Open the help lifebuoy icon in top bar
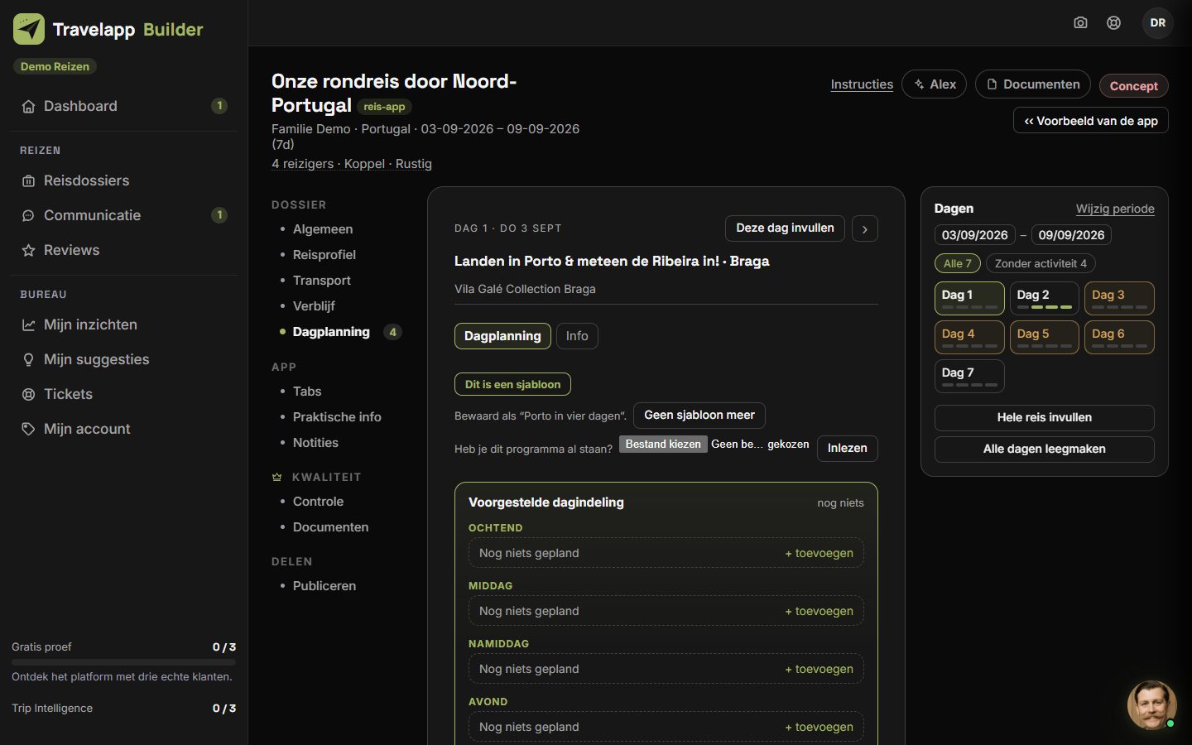 tap(1114, 23)
